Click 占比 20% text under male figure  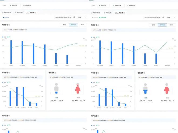[x=53, y=100]
